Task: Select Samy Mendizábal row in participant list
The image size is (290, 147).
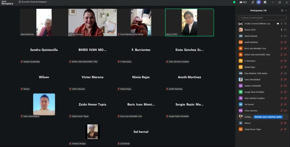Action: 263,79
